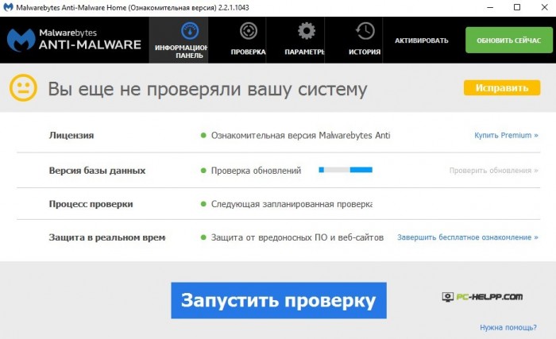Follow the Купить Premium link
Image resolution: width=556 pixels, height=339 pixels.
506,135
